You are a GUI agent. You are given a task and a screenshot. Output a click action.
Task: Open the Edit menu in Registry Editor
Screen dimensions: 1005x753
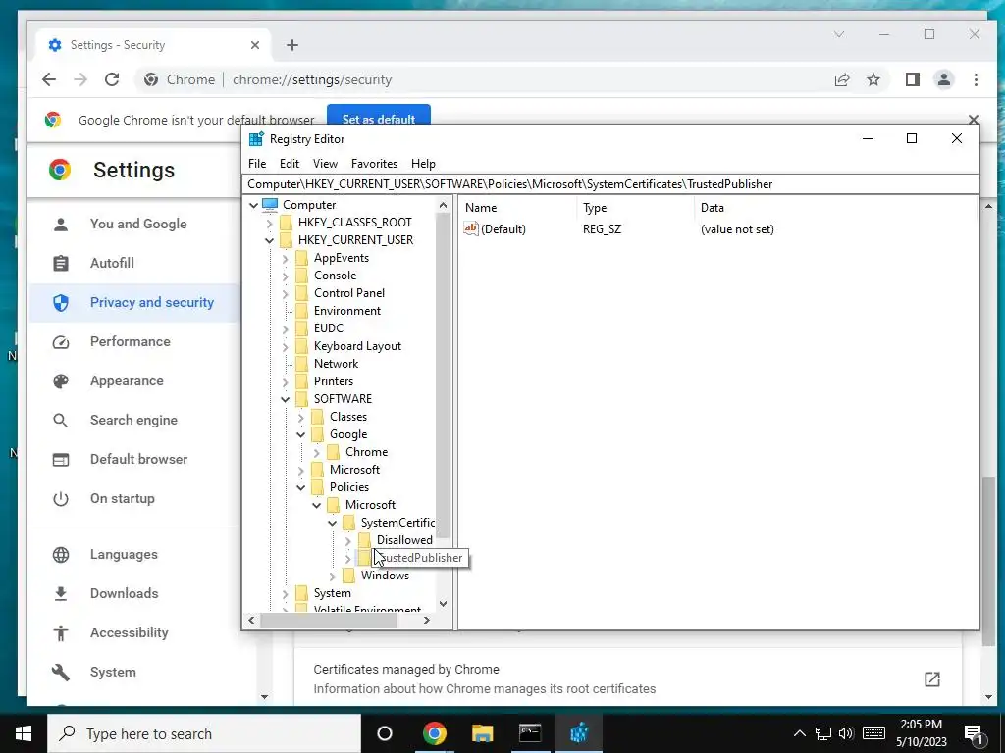click(x=290, y=164)
